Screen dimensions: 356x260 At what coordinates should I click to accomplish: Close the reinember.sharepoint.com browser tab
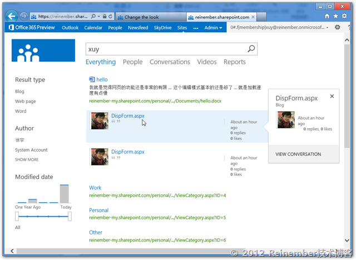253,17
